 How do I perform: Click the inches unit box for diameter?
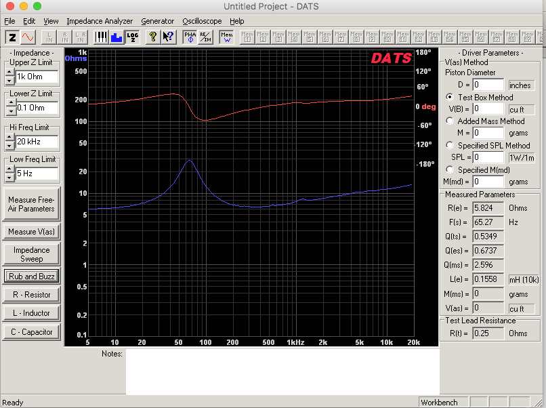coord(522,85)
